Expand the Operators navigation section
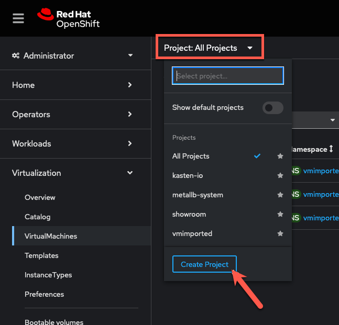This screenshot has width=339, height=325. point(72,114)
